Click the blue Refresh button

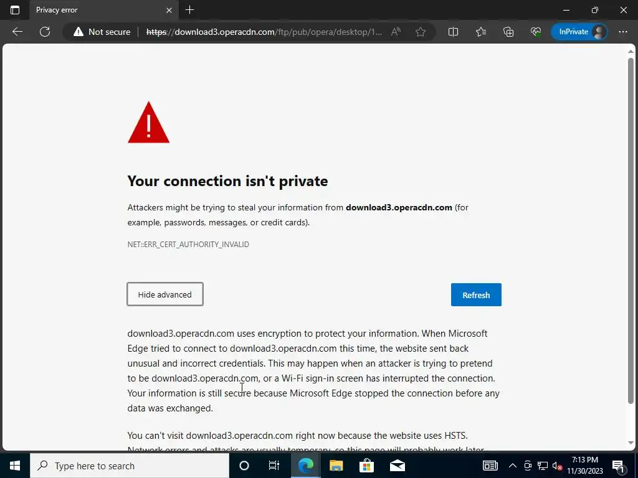[x=476, y=294]
